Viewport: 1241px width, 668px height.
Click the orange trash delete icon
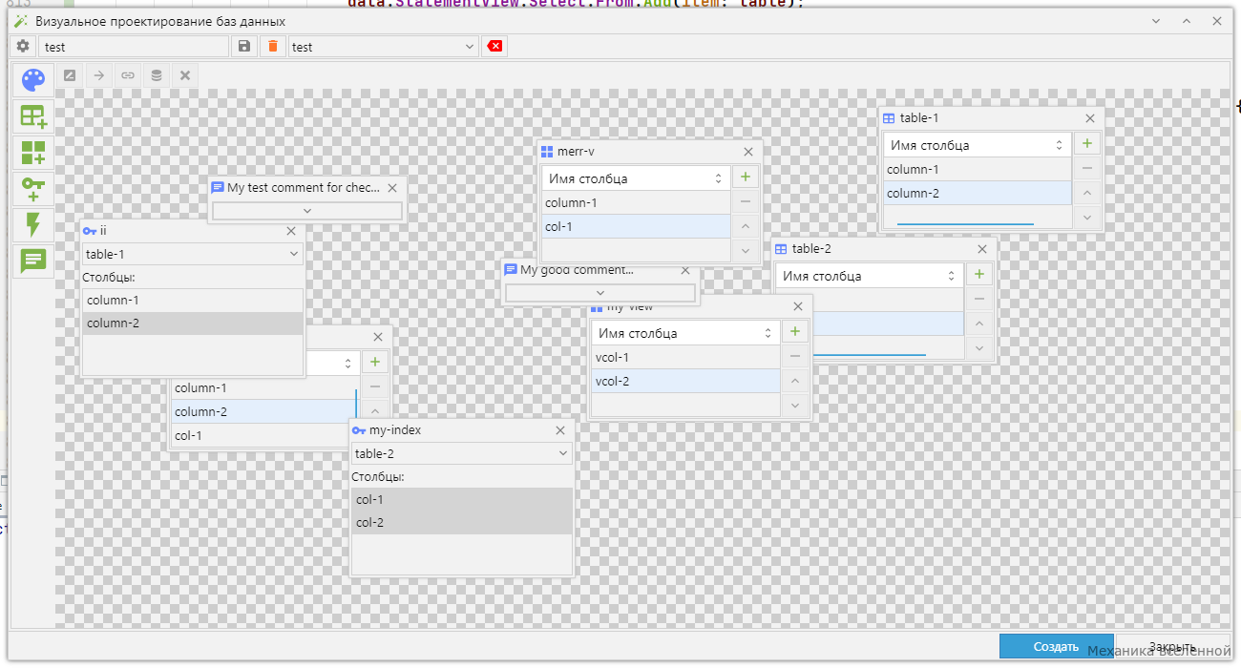[x=273, y=46]
